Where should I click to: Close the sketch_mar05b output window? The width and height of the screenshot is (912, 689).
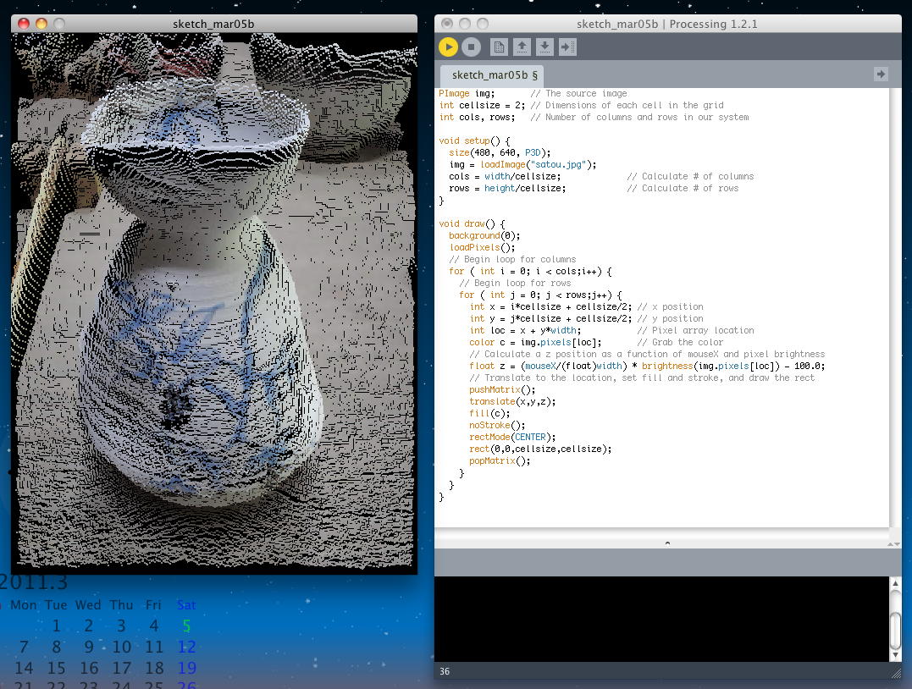pos(24,24)
